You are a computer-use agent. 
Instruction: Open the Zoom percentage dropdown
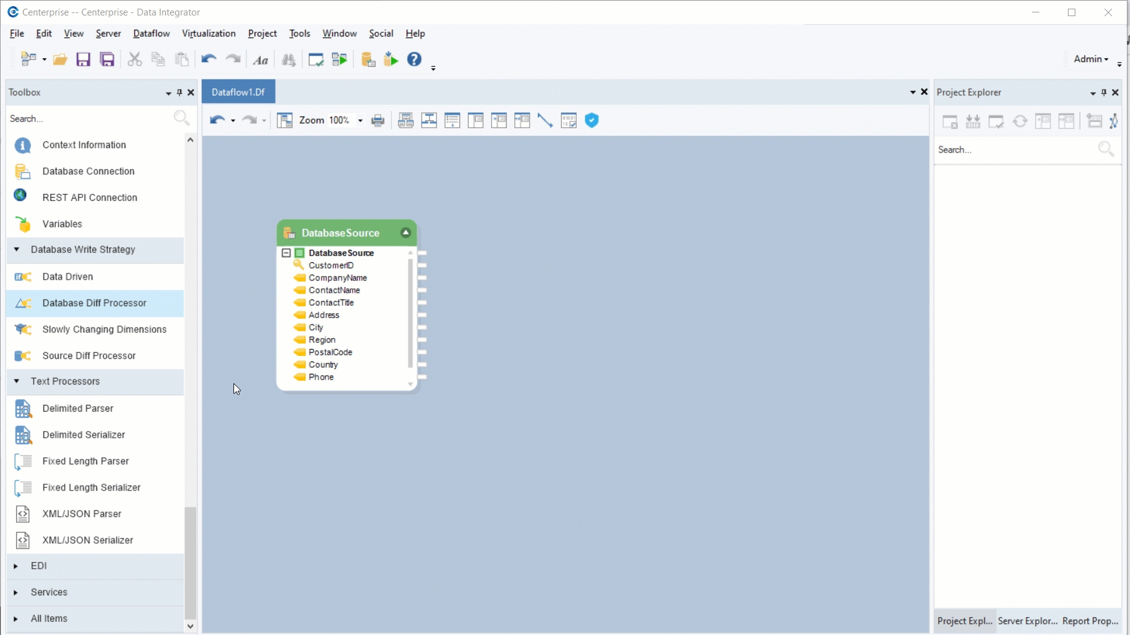click(360, 120)
